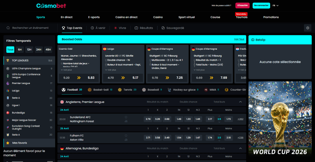Expand Voir plus on Levante UD card

[x=111, y=70]
